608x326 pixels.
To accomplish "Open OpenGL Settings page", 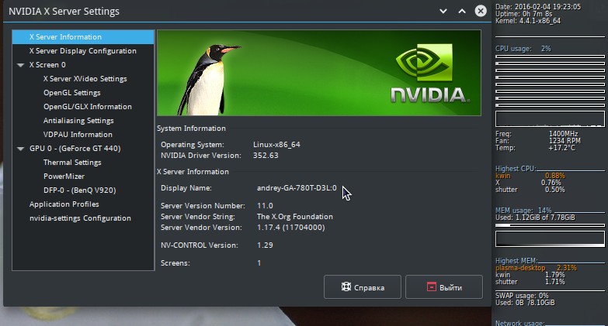I will pos(71,93).
